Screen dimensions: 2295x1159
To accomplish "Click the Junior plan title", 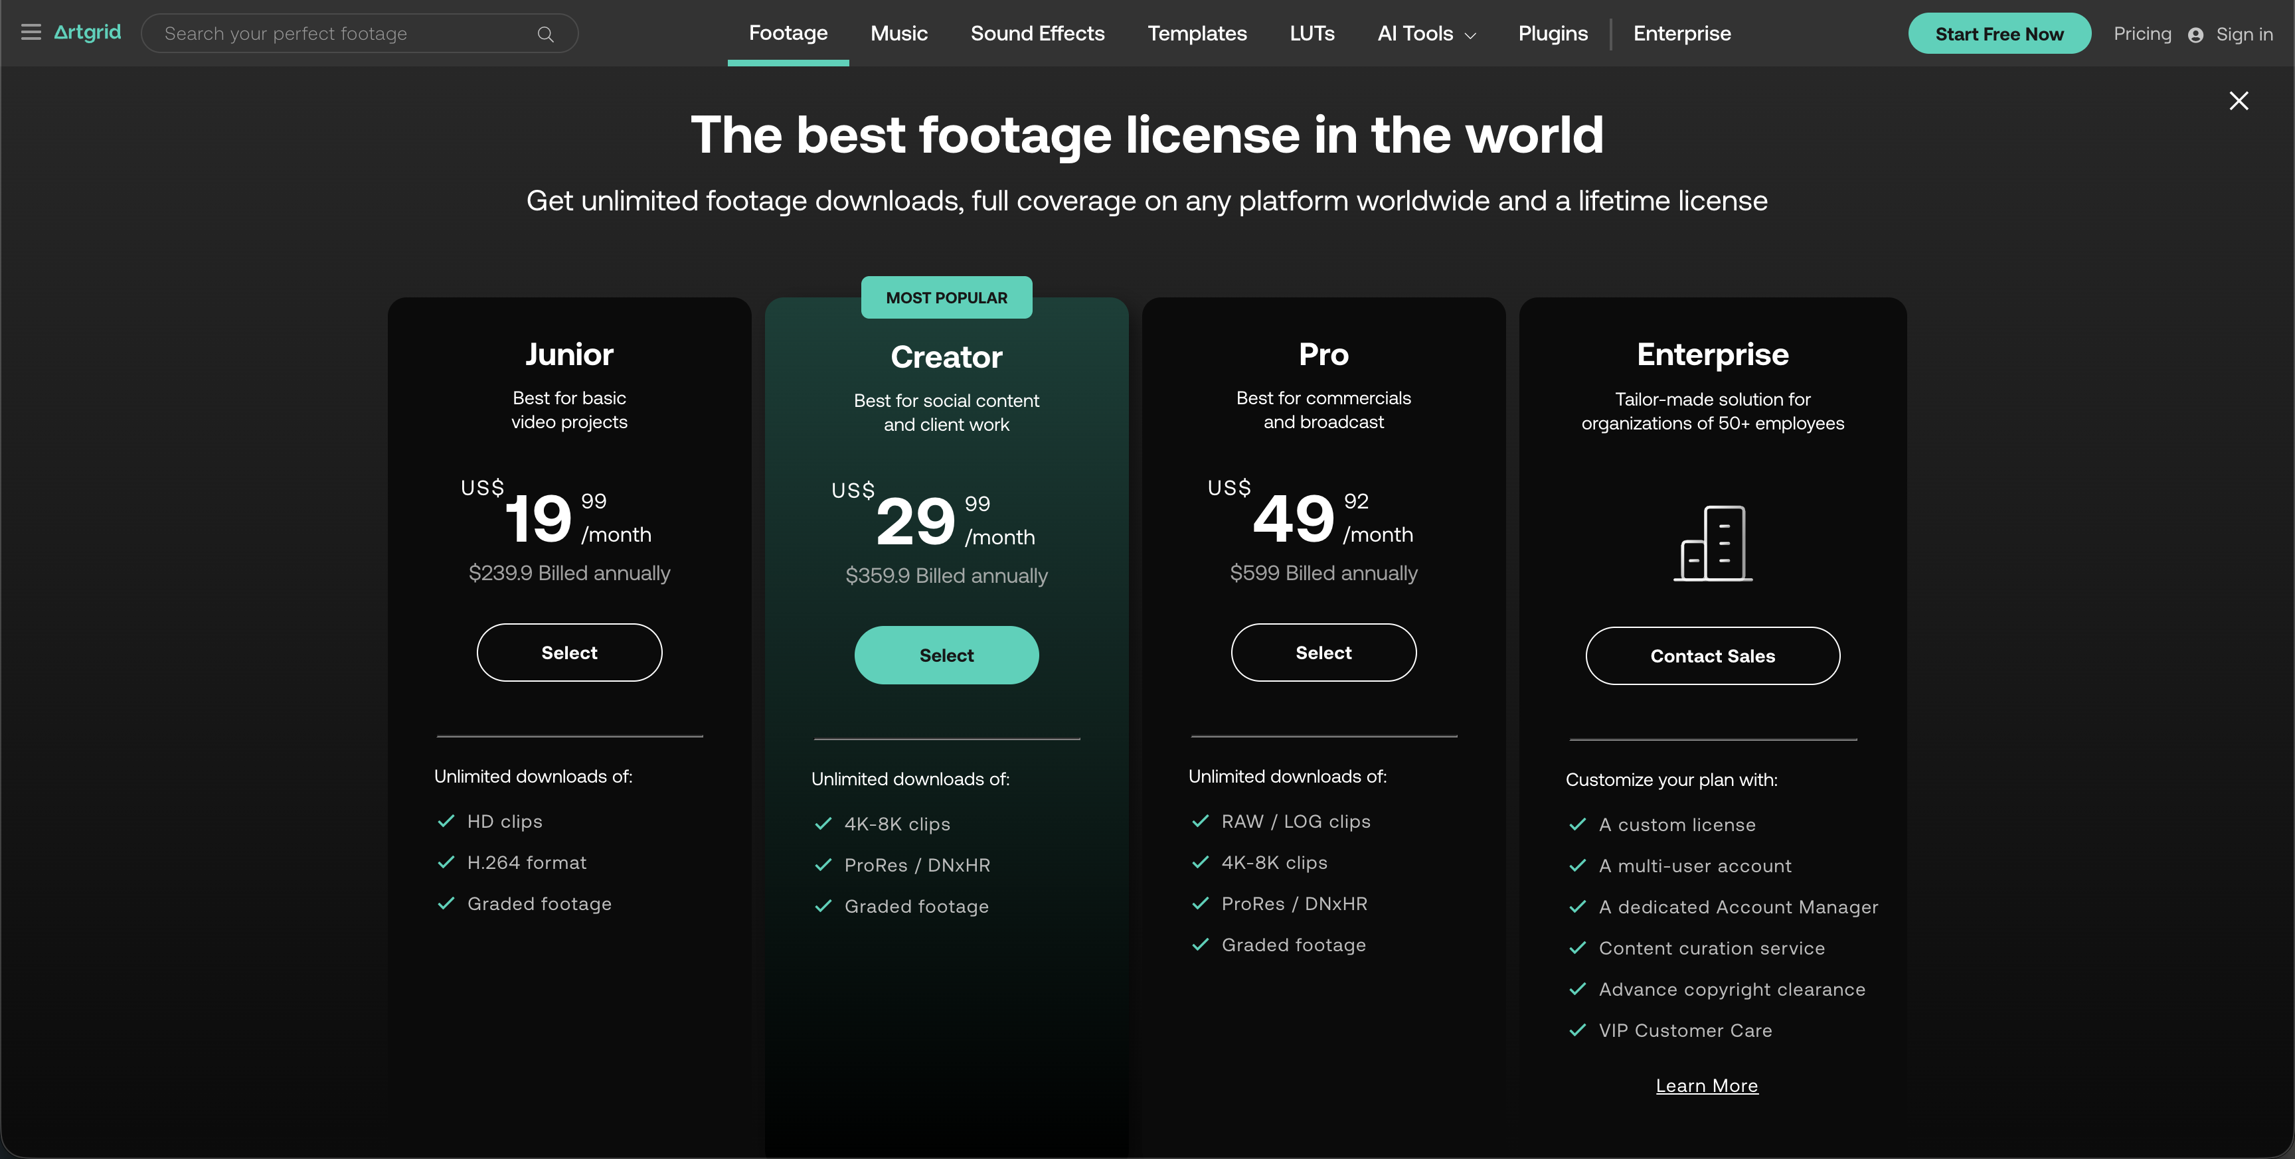I will coord(569,354).
